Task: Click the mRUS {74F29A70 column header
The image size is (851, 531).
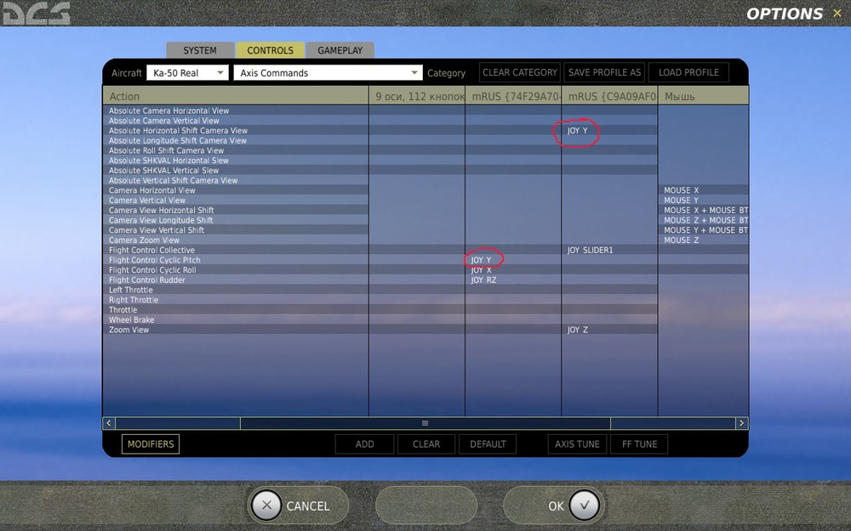Action: point(513,96)
